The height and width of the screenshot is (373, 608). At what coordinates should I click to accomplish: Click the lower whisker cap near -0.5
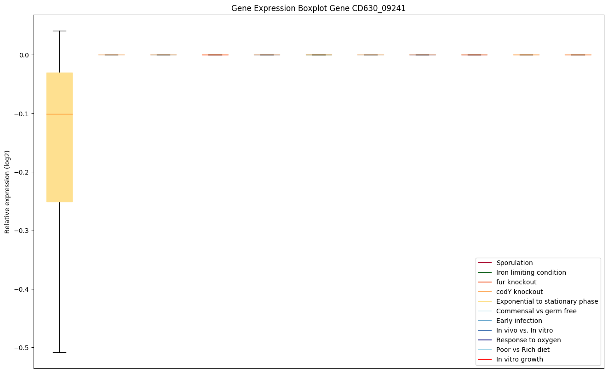(59, 352)
